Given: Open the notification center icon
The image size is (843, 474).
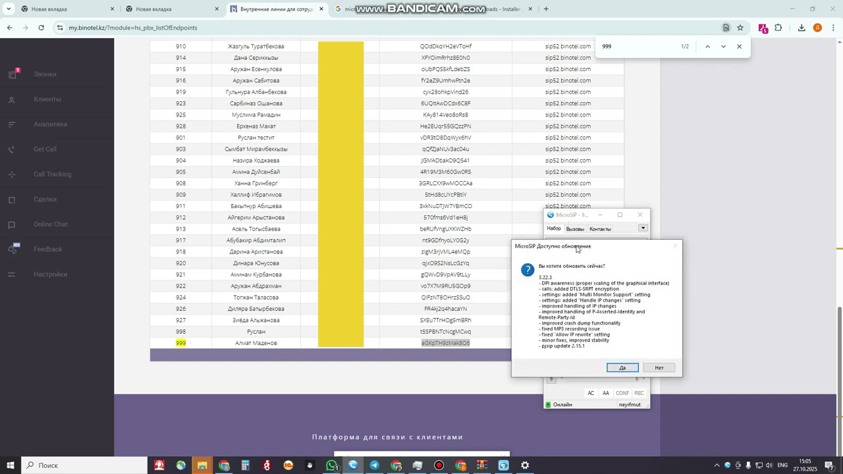Looking at the screenshot, I should tap(830, 465).
